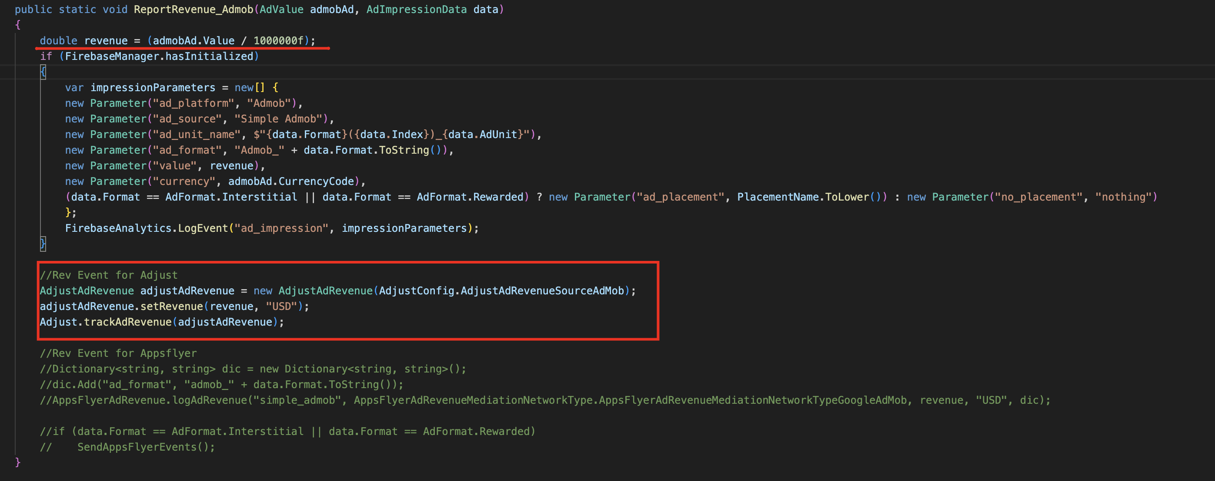Viewport: 1215px width, 481px height.
Task: Click admobAd.CurrencyCode property
Action: (291, 181)
